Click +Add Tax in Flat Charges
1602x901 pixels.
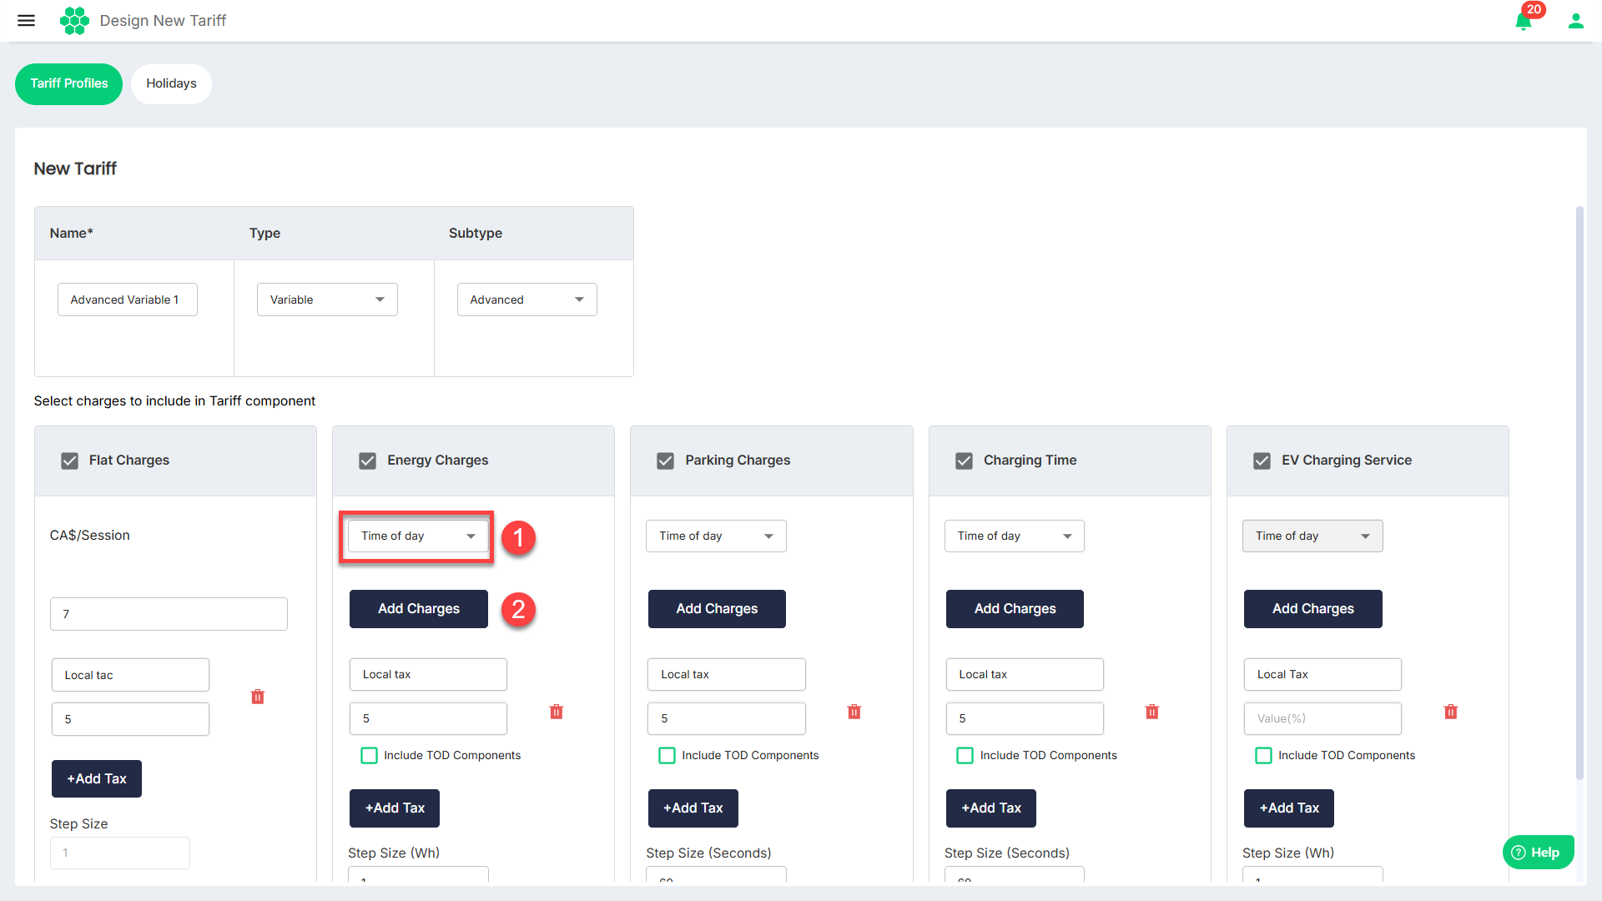[97, 778]
